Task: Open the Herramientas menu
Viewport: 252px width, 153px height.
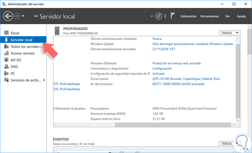Action: pyautogui.click(x=210, y=16)
